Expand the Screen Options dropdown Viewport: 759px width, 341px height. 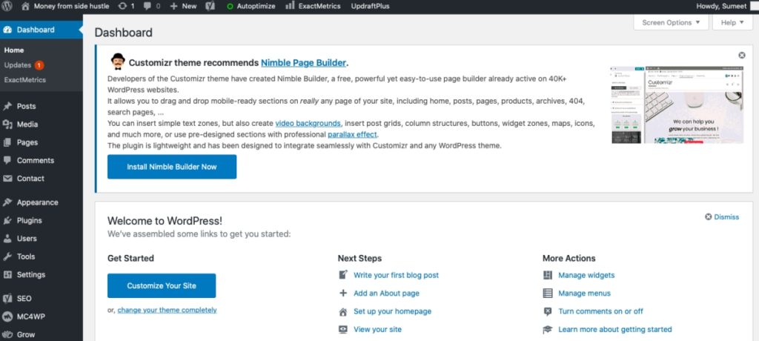click(671, 22)
